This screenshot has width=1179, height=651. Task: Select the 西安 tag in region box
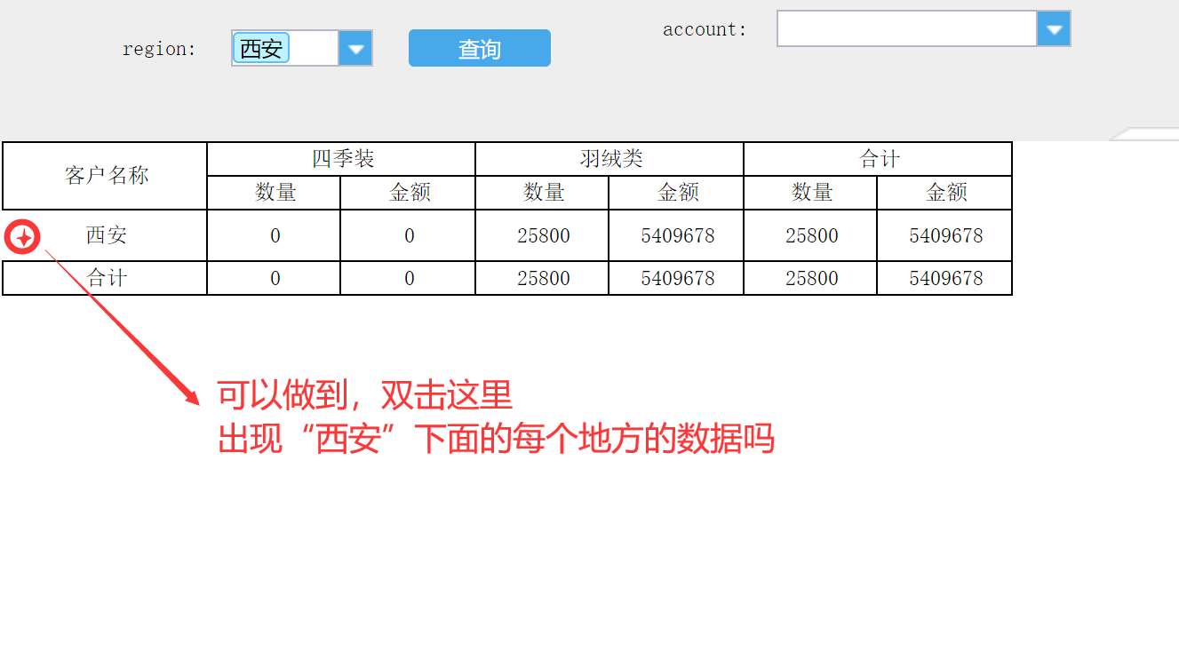click(x=261, y=48)
